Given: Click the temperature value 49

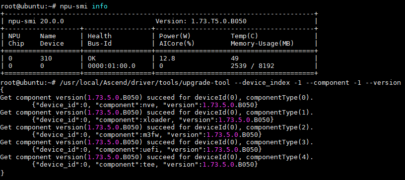Looking at the screenshot, I should (235, 59).
